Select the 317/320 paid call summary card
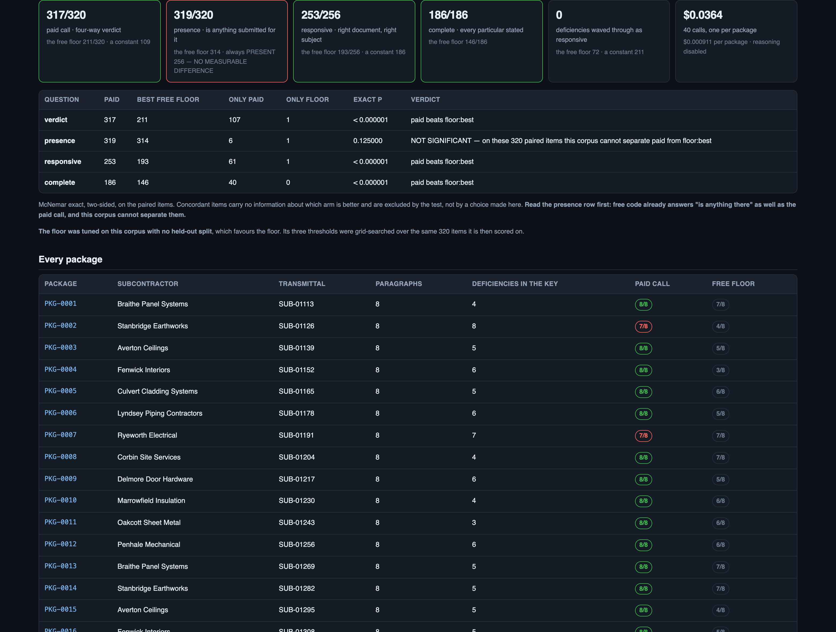This screenshot has height=632, width=836. pyautogui.click(x=99, y=41)
